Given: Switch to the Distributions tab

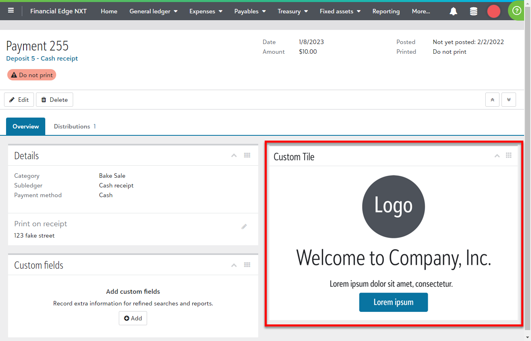Looking at the screenshot, I should tap(74, 126).
